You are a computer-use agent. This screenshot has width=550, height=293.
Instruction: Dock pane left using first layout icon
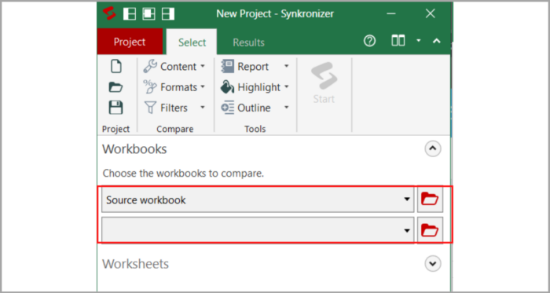point(130,13)
